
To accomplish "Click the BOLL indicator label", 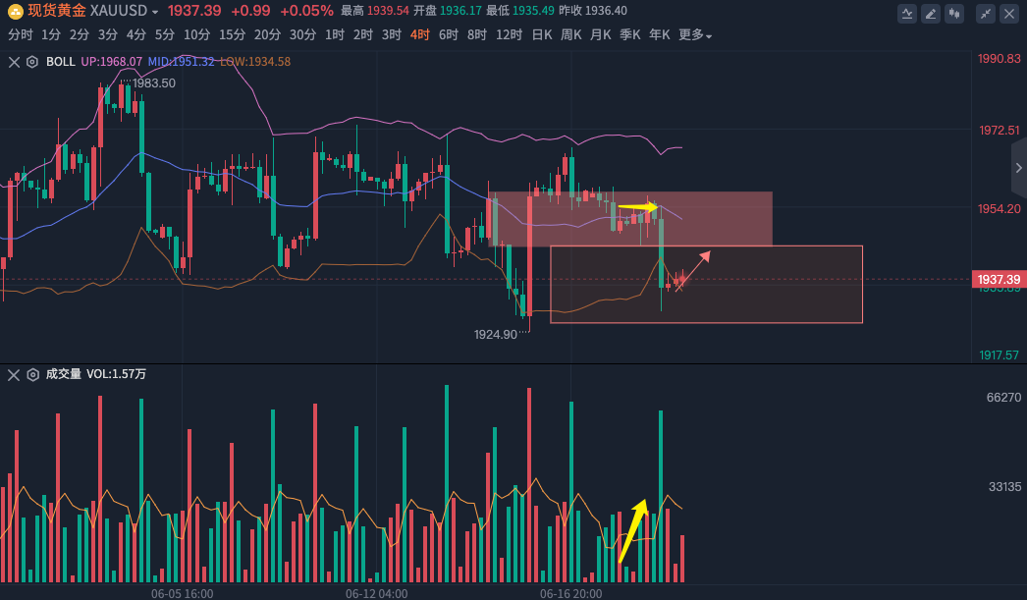I will 60,62.
